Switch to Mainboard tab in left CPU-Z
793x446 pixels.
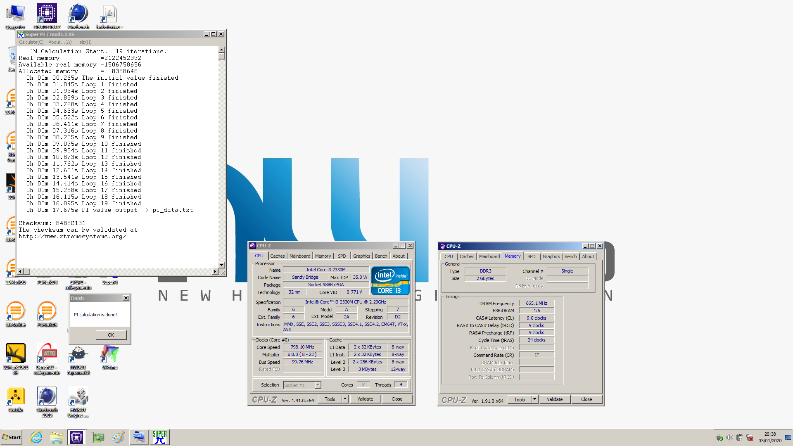click(x=300, y=256)
